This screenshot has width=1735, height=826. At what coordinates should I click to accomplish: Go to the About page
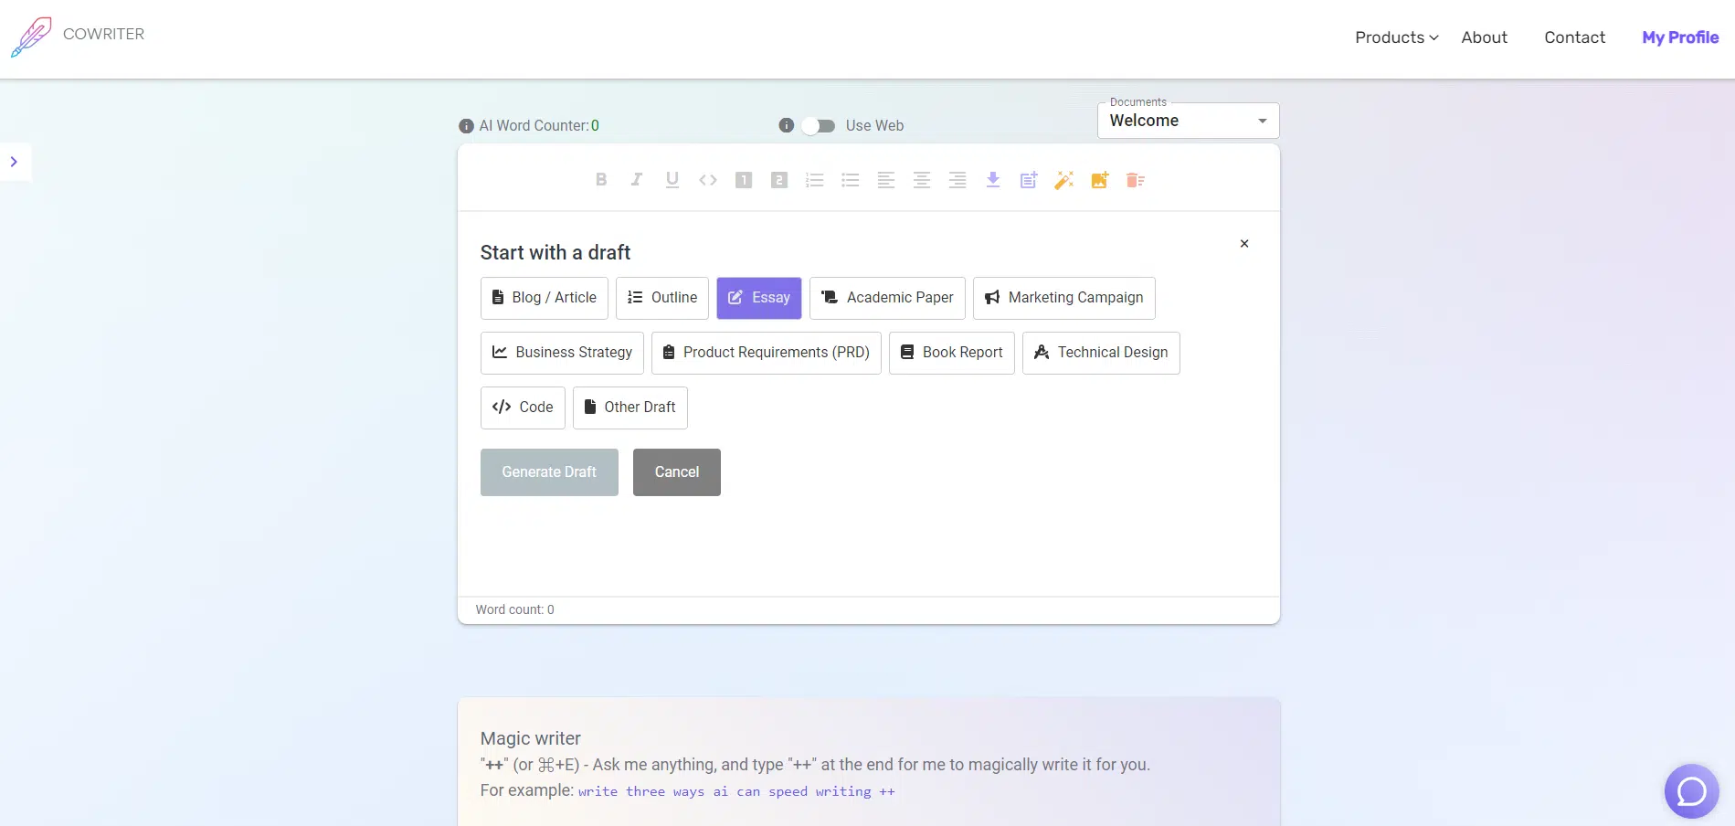click(x=1484, y=37)
